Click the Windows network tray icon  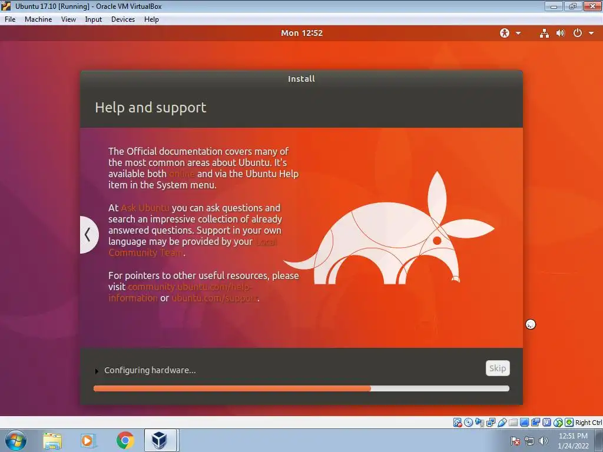point(529,440)
